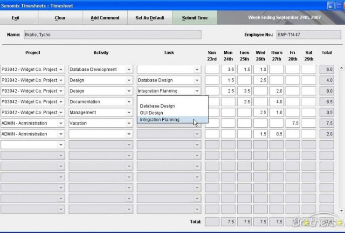Click the Name field showing Brahe, Tycho
The height and width of the screenshot is (233, 345).
(x=112, y=34)
